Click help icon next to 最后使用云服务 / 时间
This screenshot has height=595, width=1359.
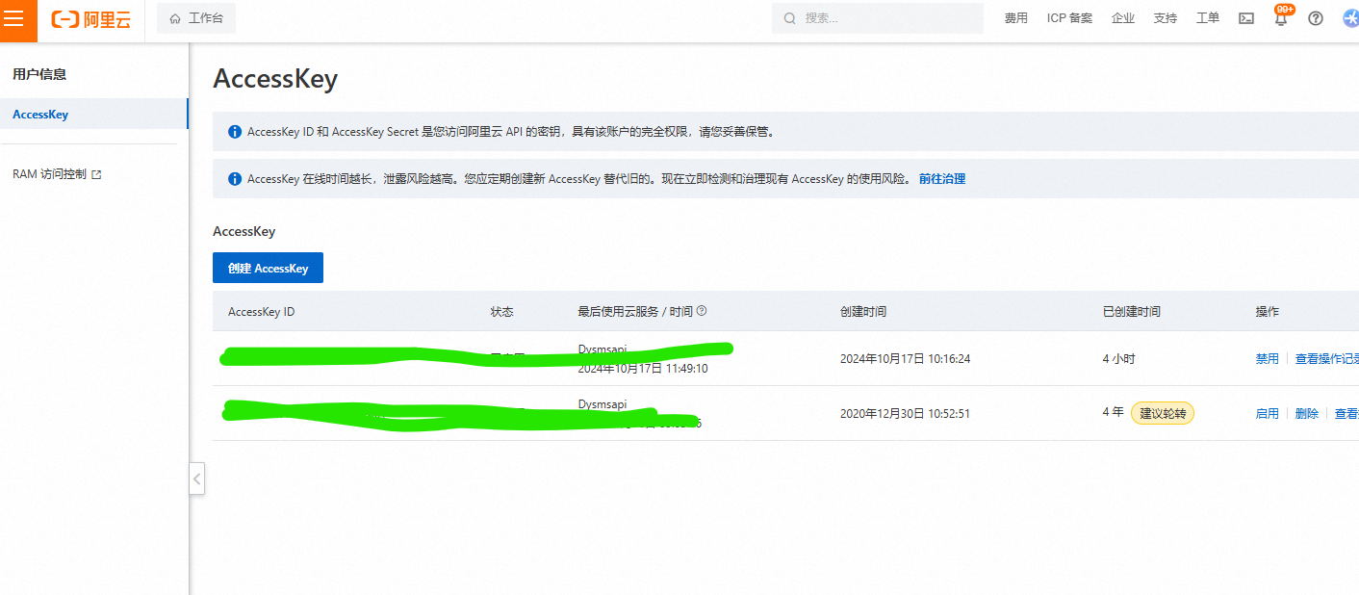(702, 311)
